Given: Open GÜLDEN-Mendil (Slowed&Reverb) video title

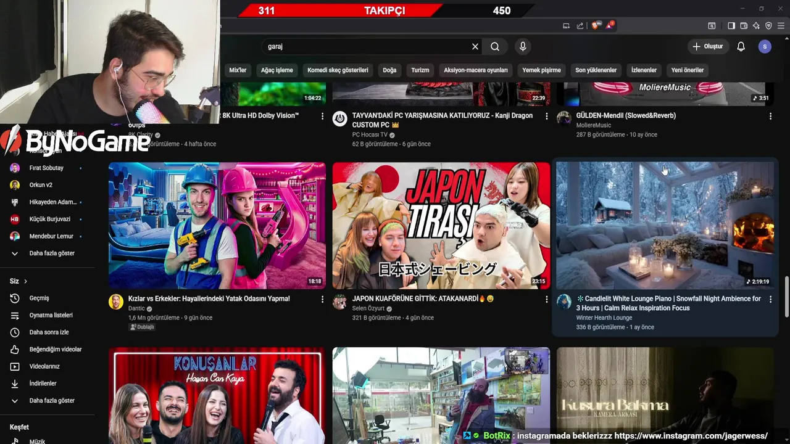Looking at the screenshot, I should coord(626,115).
